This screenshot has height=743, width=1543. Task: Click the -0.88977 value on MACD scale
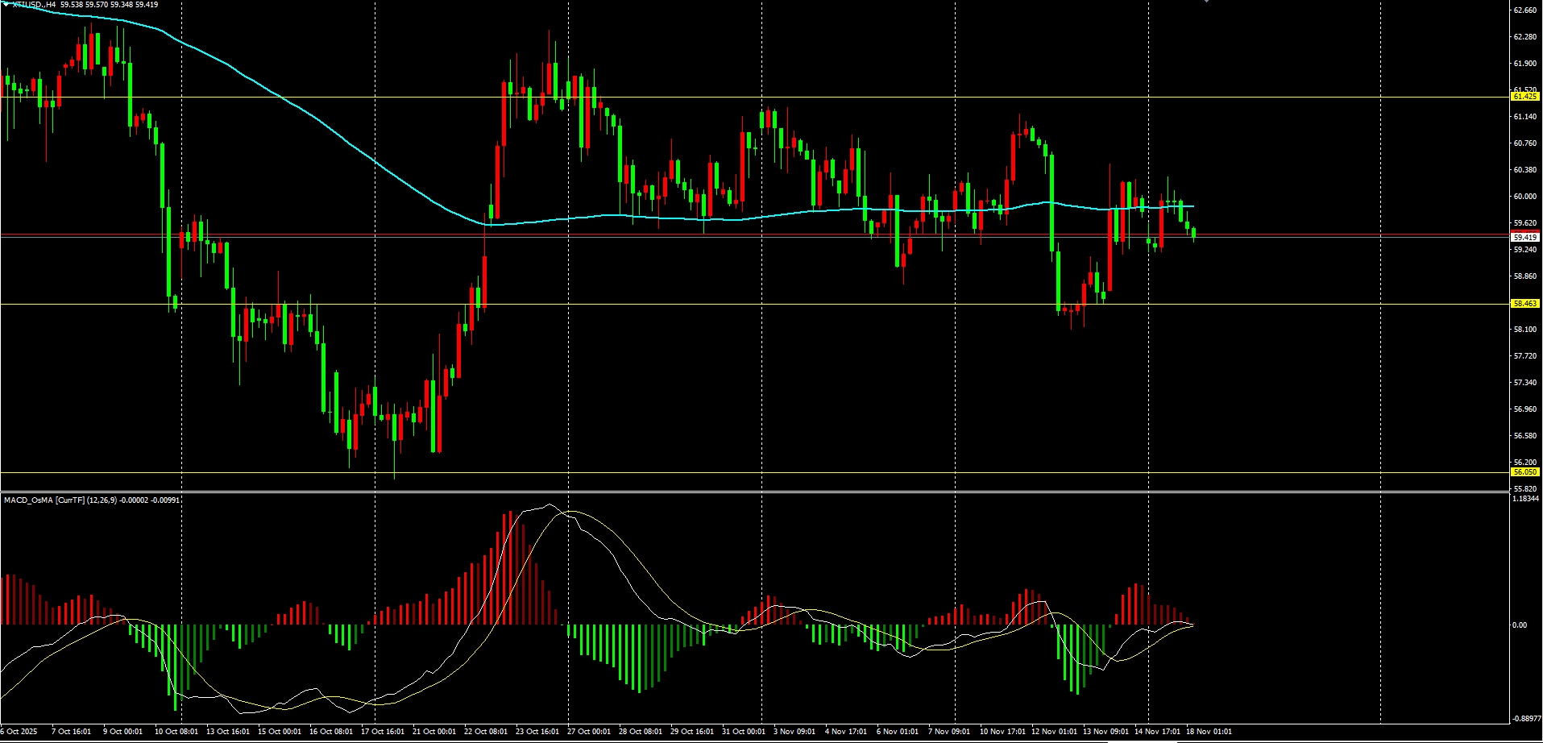[1525, 718]
